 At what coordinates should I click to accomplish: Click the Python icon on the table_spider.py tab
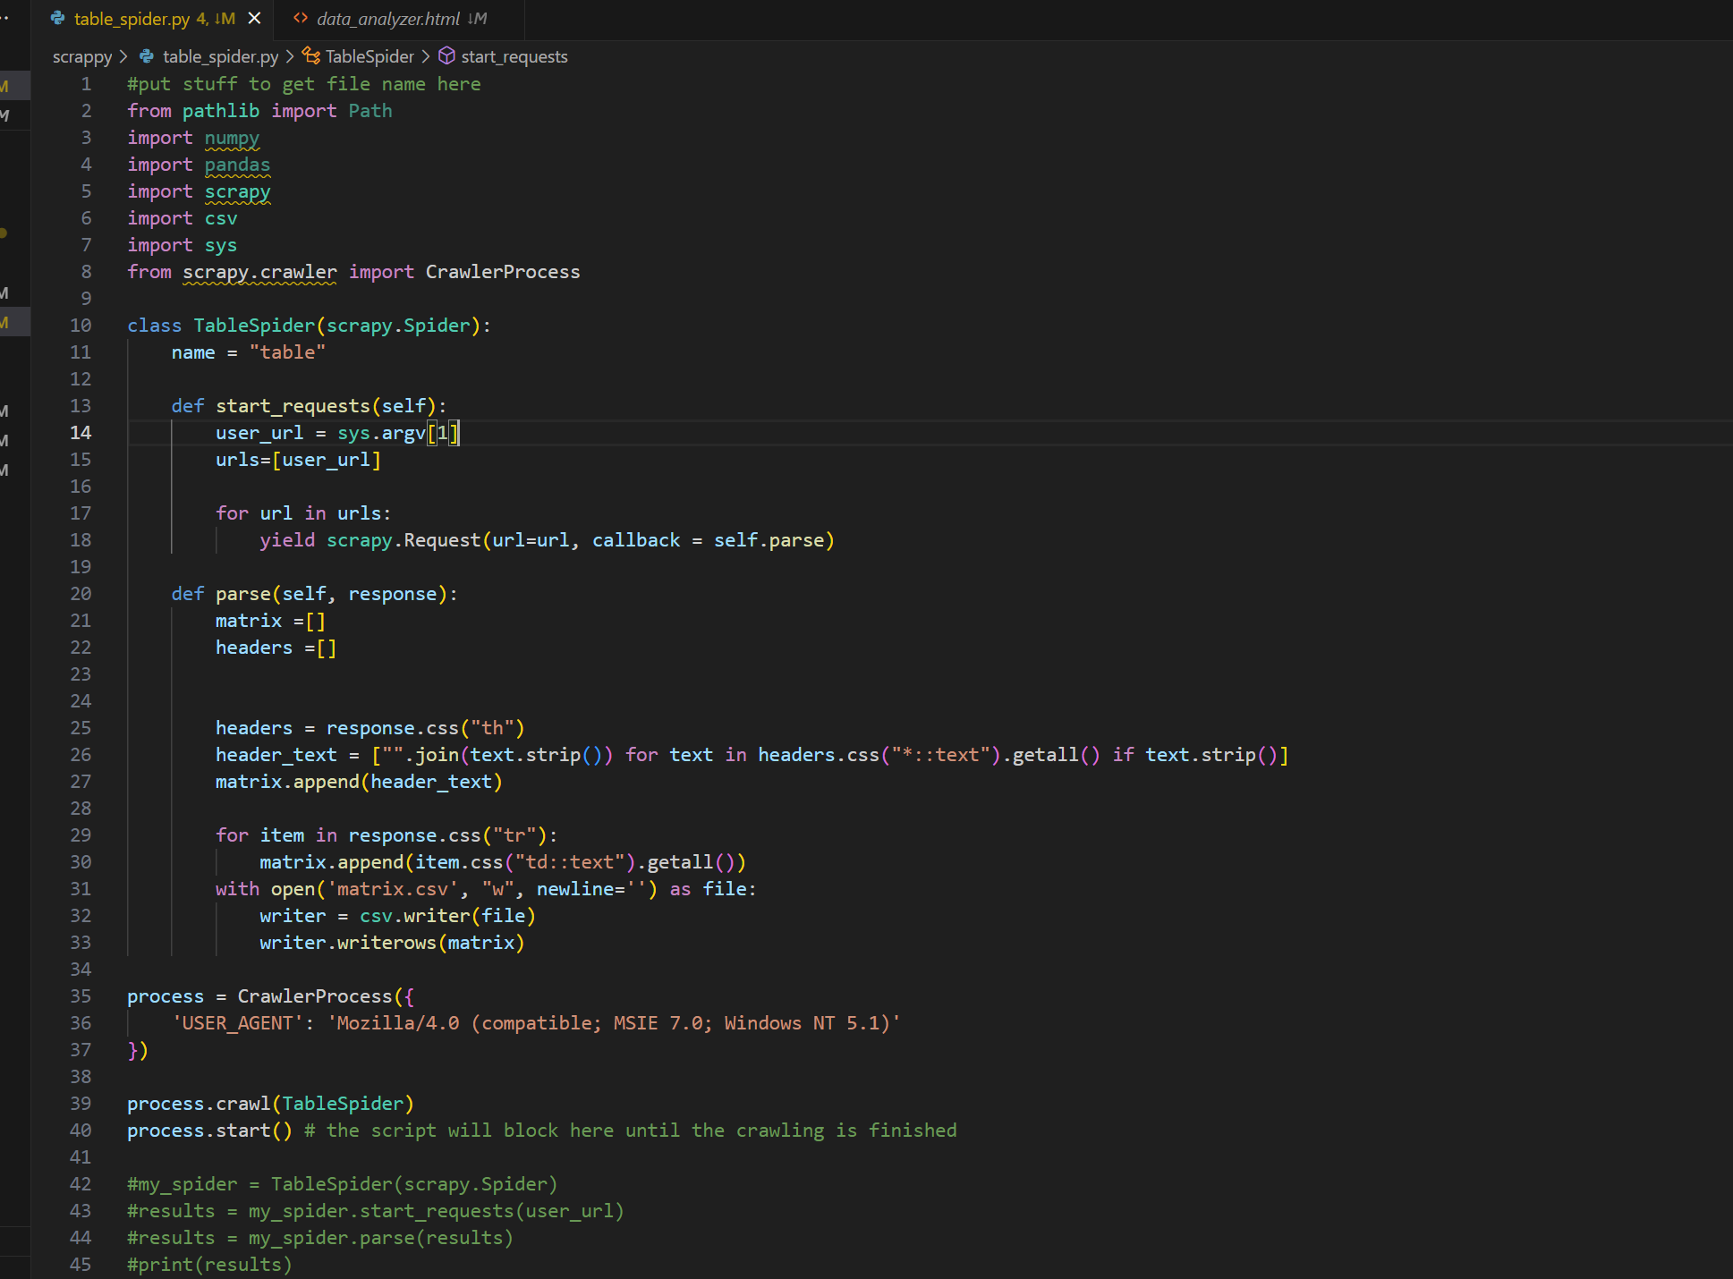click(x=58, y=18)
